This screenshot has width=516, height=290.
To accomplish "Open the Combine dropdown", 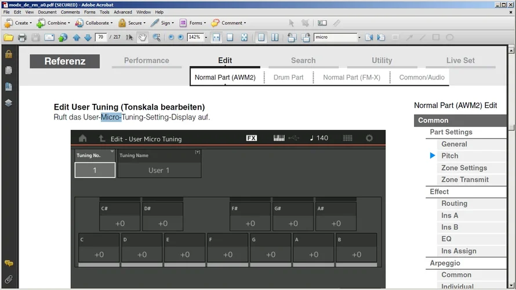I will [x=53, y=23].
